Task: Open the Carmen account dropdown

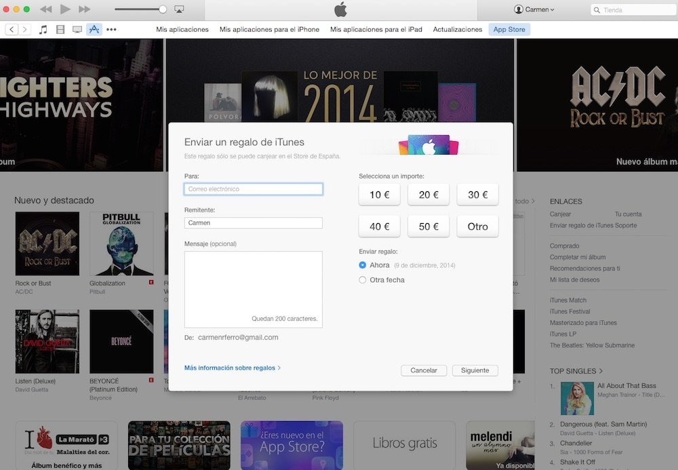Action: click(534, 9)
